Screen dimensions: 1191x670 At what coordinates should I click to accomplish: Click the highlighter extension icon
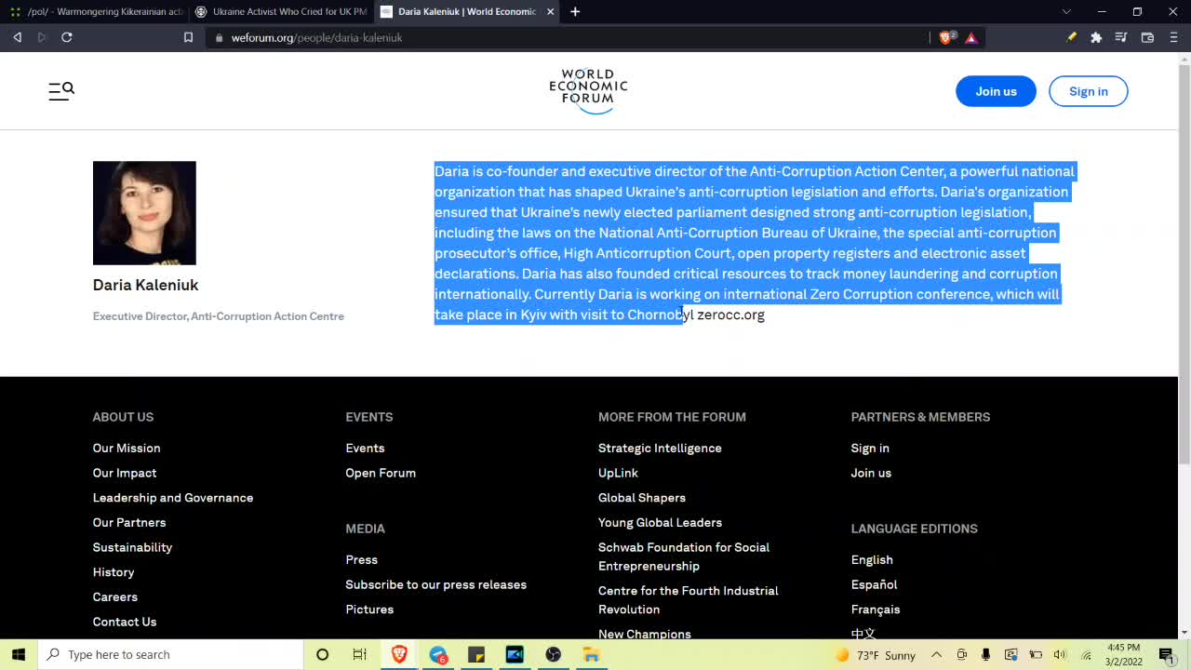1072,38
